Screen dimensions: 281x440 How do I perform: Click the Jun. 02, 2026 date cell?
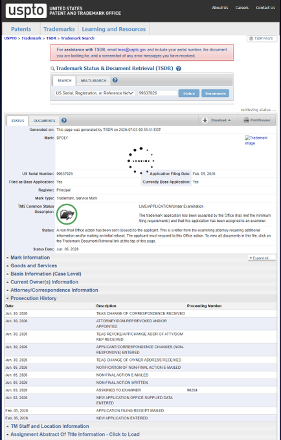click(x=16, y=398)
